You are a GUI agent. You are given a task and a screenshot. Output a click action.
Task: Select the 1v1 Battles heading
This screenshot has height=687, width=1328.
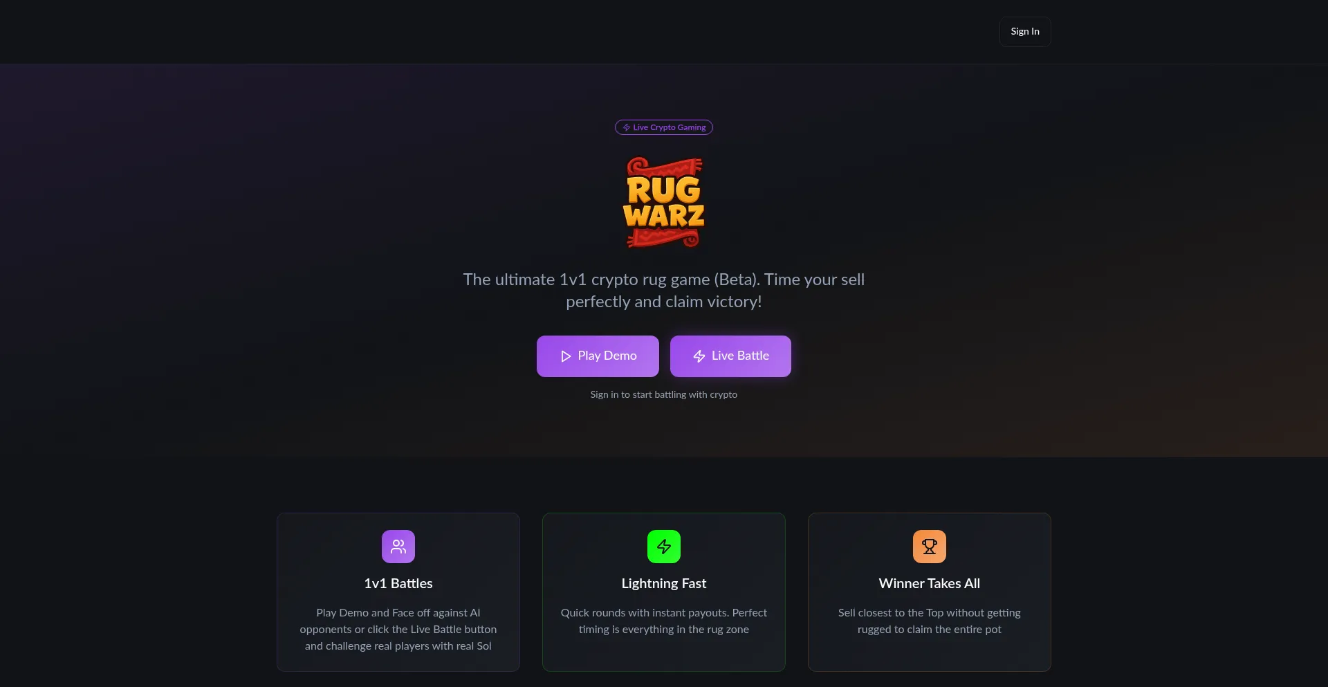pos(398,583)
